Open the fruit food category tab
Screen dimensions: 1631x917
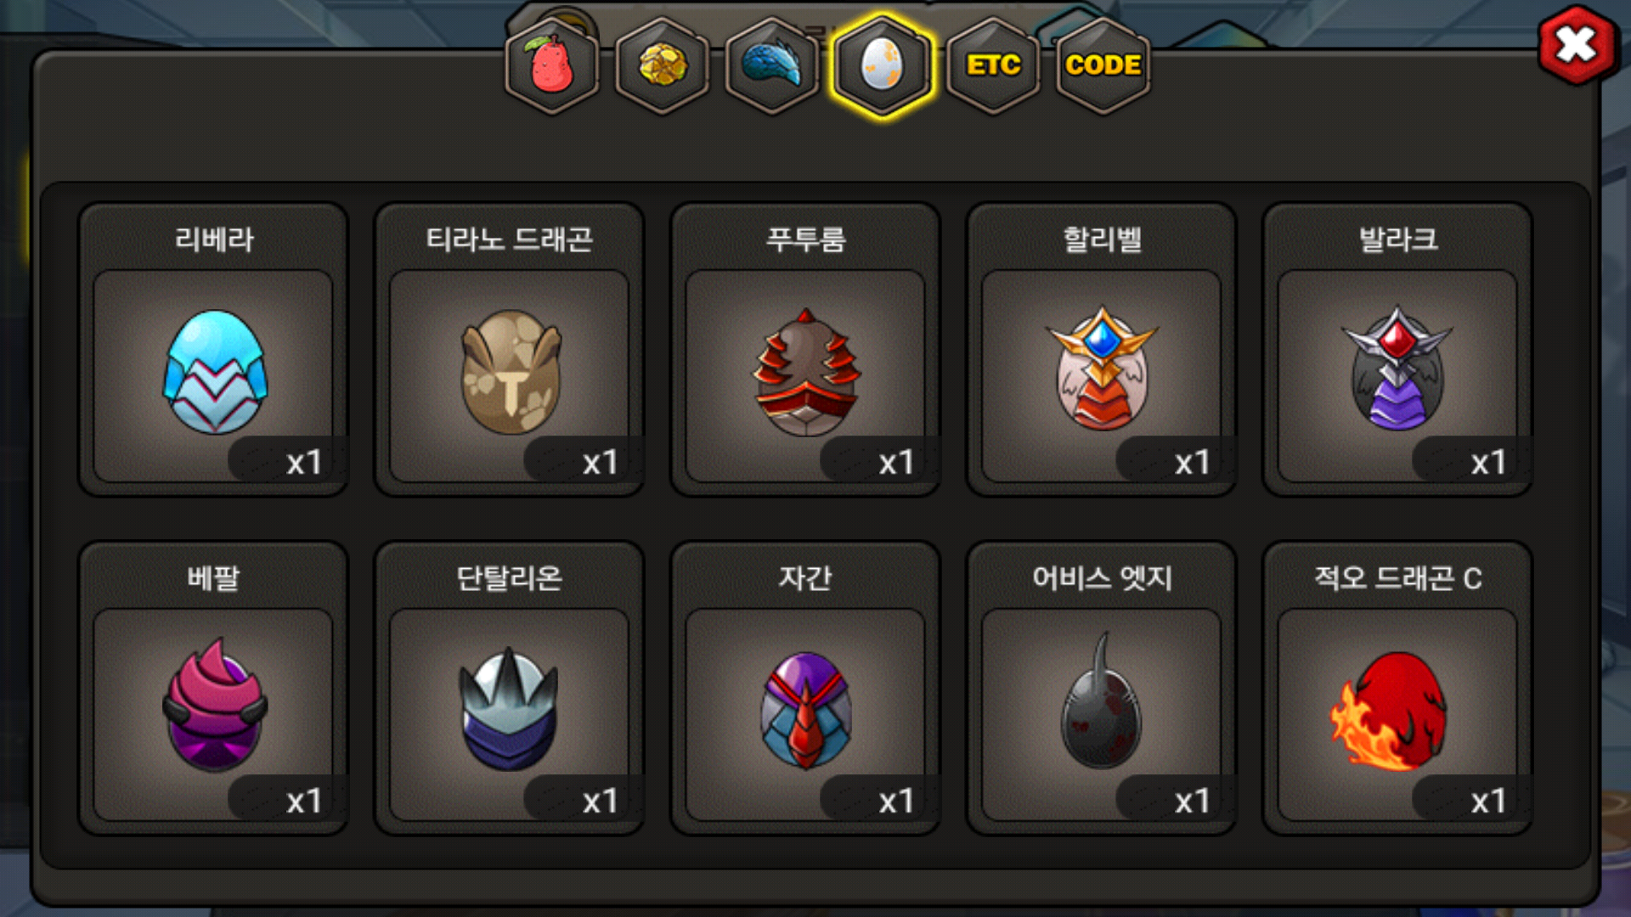[552, 65]
